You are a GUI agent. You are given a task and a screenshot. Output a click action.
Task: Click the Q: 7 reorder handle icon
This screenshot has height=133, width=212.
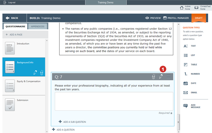pyautogui.click(x=168, y=77)
